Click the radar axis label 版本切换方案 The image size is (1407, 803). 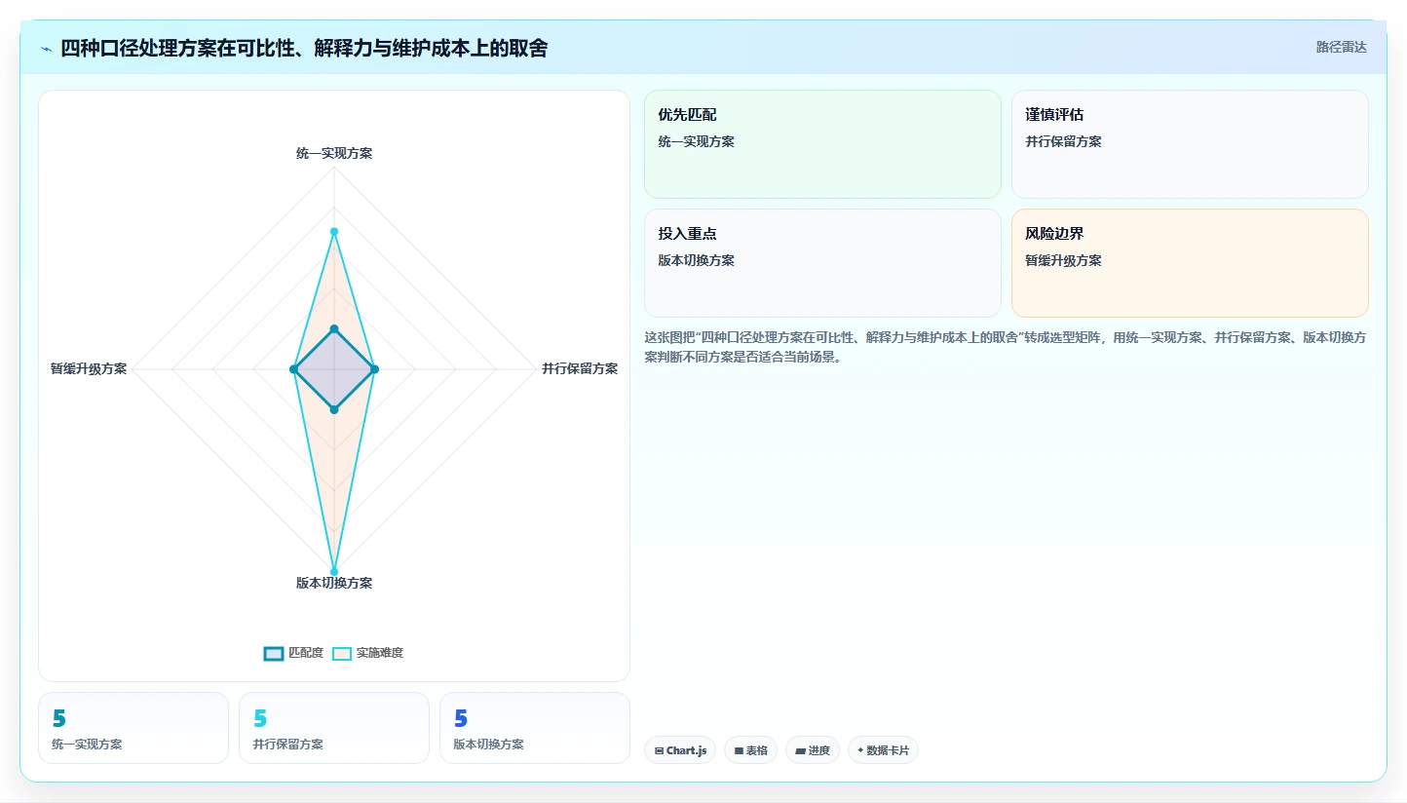334,583
